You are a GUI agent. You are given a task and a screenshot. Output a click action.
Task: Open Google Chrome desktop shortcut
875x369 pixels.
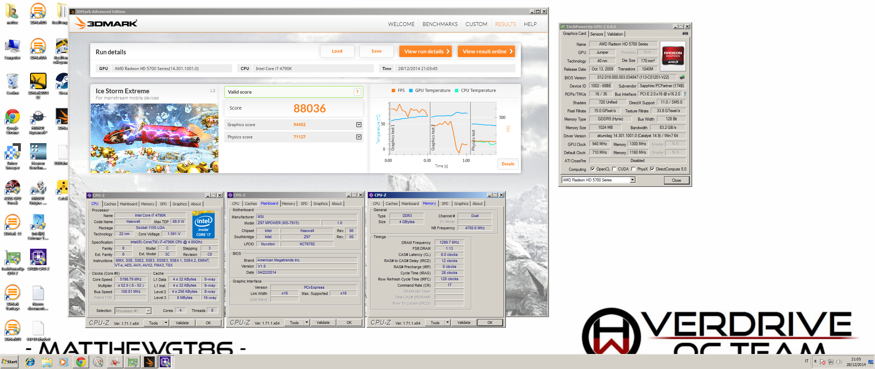coord(13,122)
